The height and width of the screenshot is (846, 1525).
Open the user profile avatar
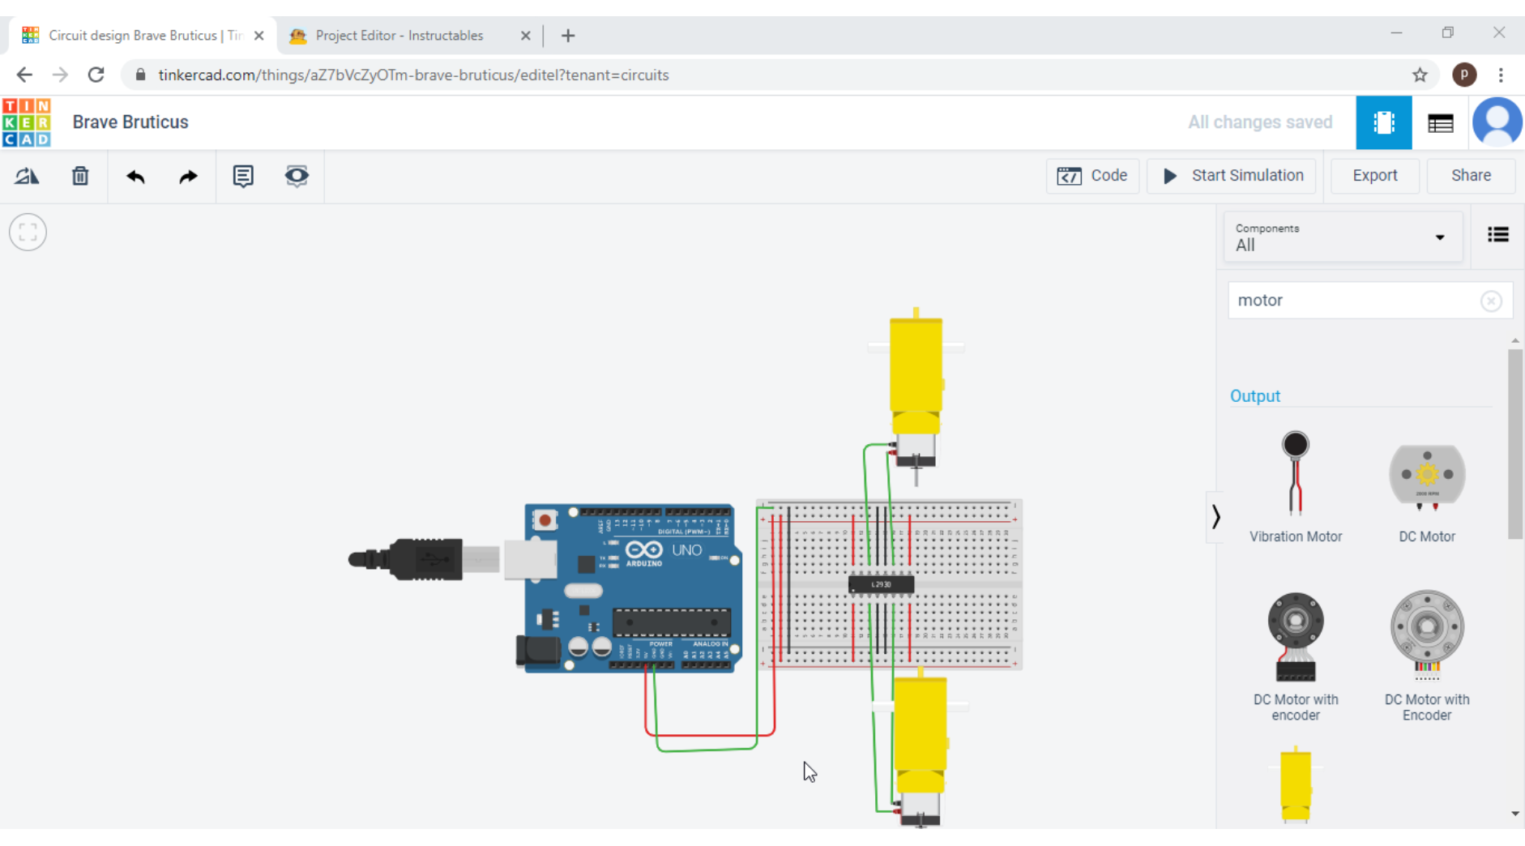(x=1497, y=122)
